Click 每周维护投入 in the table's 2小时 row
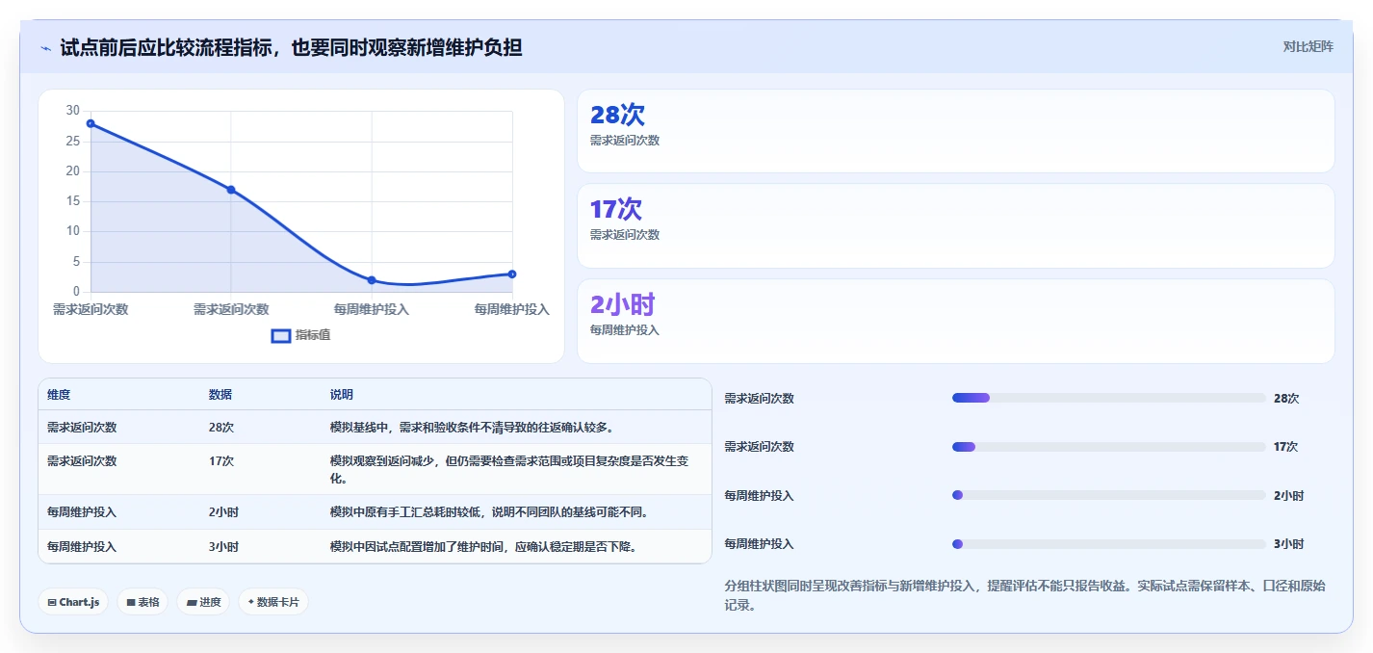 [x=82, y=512]
